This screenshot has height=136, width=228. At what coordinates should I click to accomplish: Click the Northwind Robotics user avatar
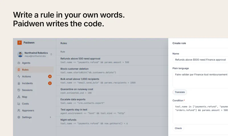coord(20,54)
